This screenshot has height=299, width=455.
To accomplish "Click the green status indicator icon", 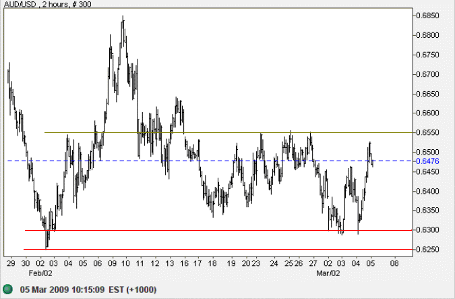I will click(7, 290).
